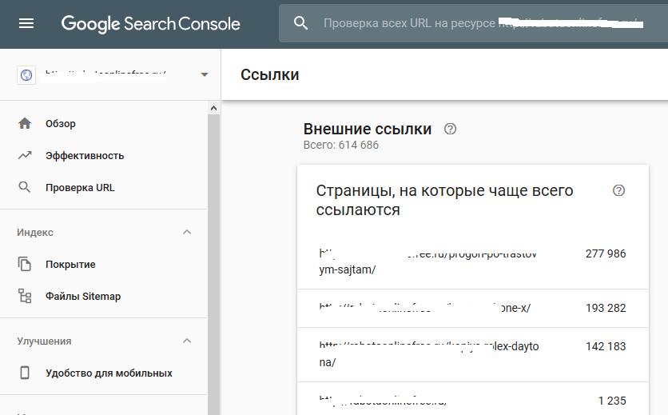668x415 pixels.
Task: Click the Файлы Sitemap icon
Action: [25, 297]
